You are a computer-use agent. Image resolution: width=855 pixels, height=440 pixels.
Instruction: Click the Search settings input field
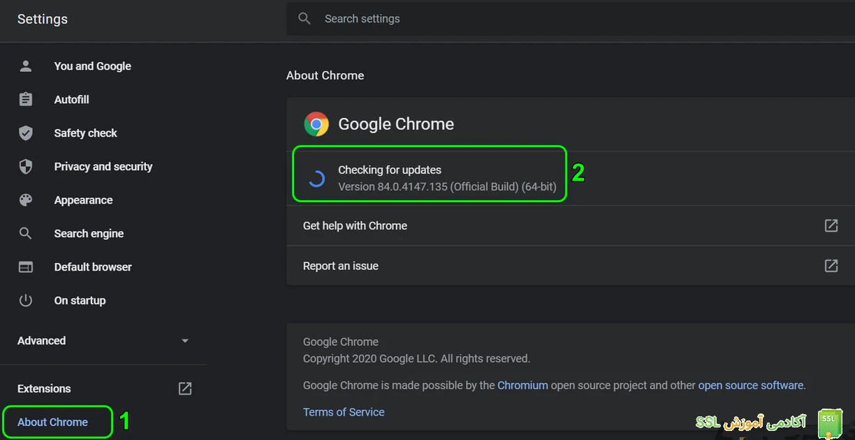571,19
